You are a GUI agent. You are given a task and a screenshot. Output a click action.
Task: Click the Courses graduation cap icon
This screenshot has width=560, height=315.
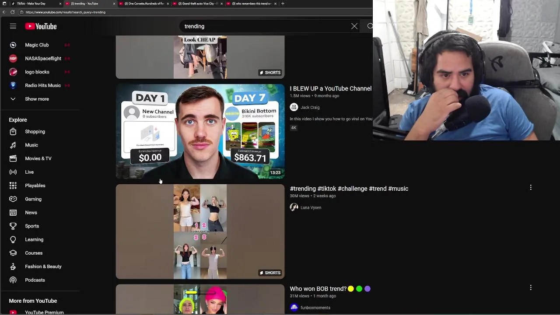(13, 253)
